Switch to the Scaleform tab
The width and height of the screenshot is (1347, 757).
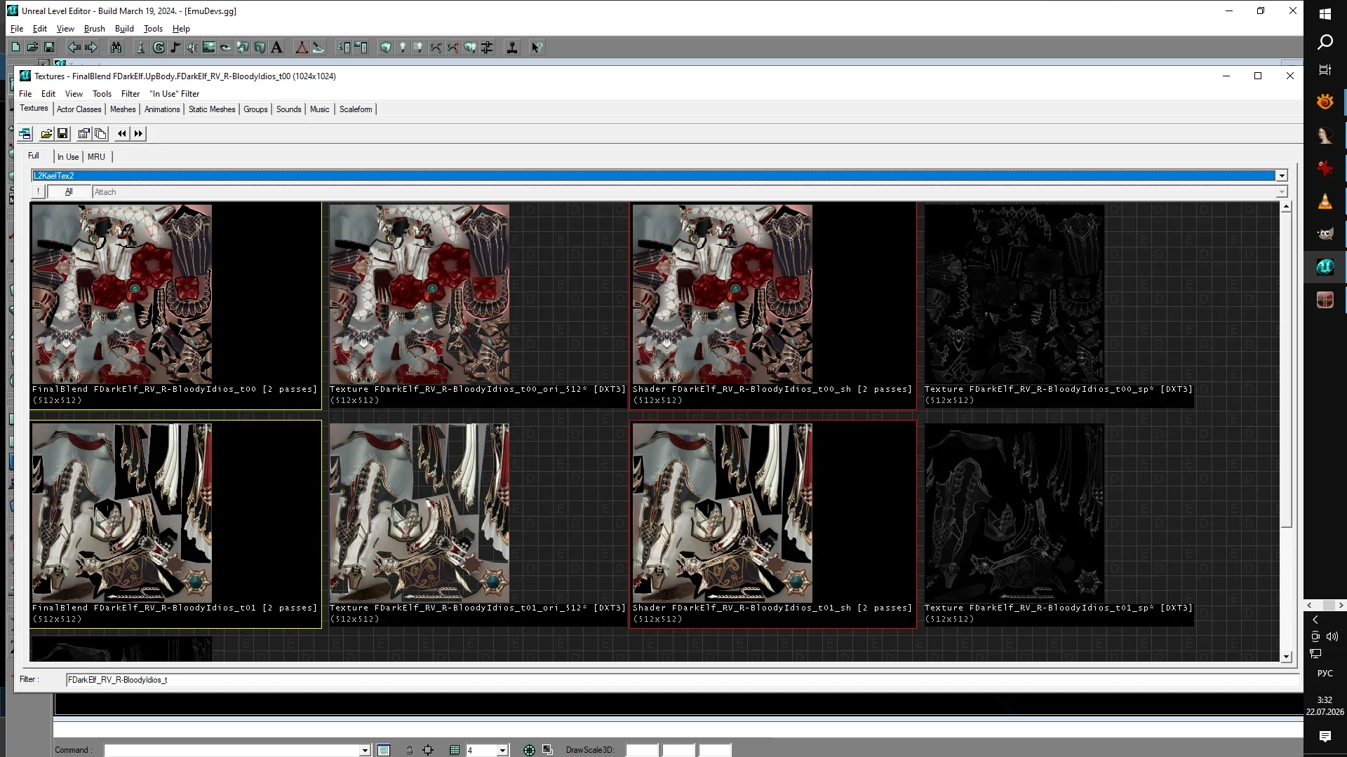click(356, 109)
